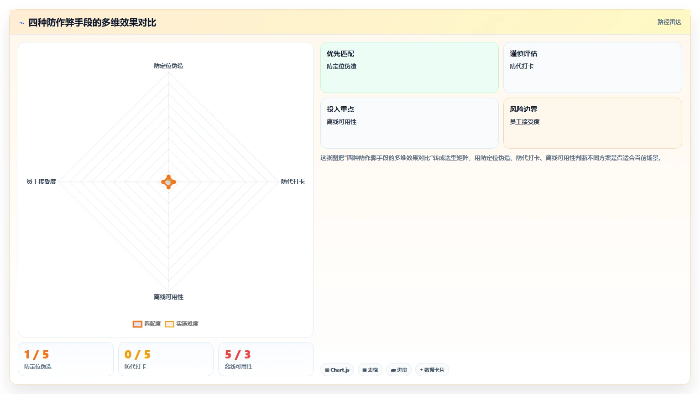The image size is (700, 394).
Task: Click the description paragraph starting 这张图把
Action: pos(491,158)
